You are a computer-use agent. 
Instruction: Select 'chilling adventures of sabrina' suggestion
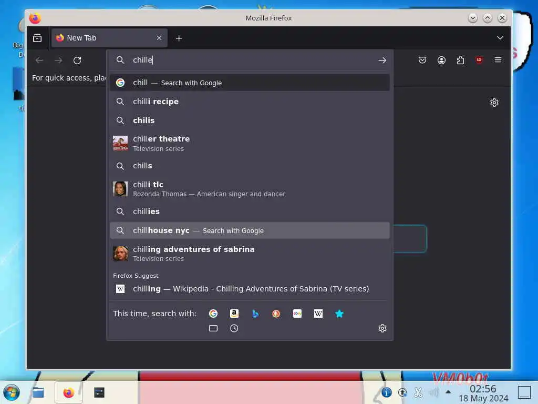pyautogui.click(x=250, y=254)
